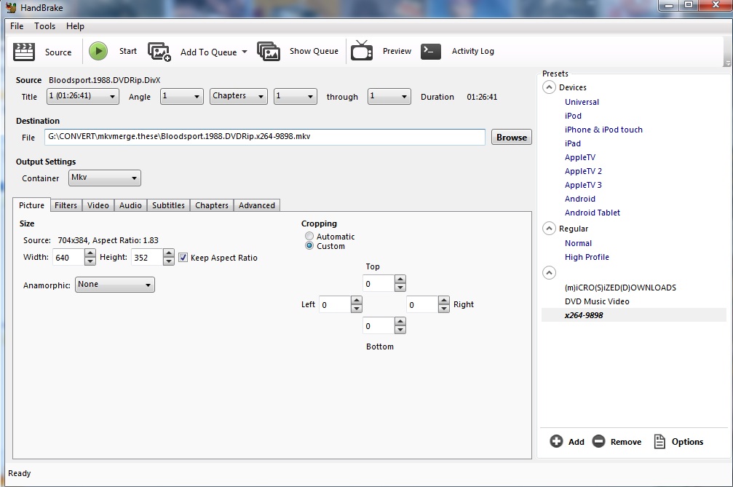Switch to the Filters tab
Screen dimensions: 733x487
66,205
